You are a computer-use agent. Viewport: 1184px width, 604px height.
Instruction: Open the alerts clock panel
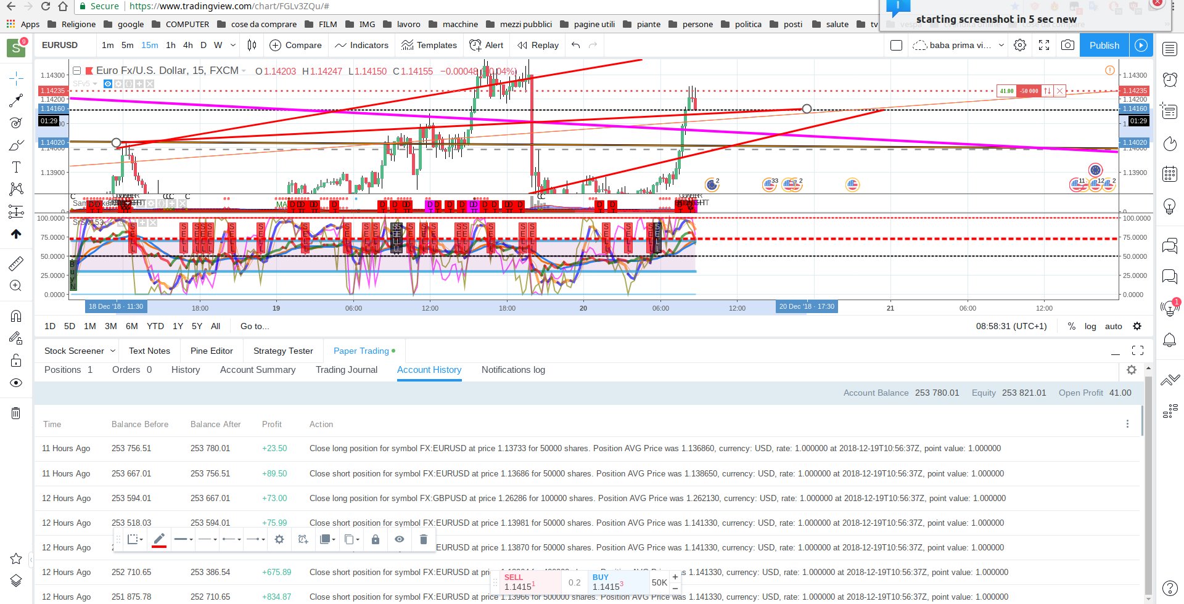1170,79
